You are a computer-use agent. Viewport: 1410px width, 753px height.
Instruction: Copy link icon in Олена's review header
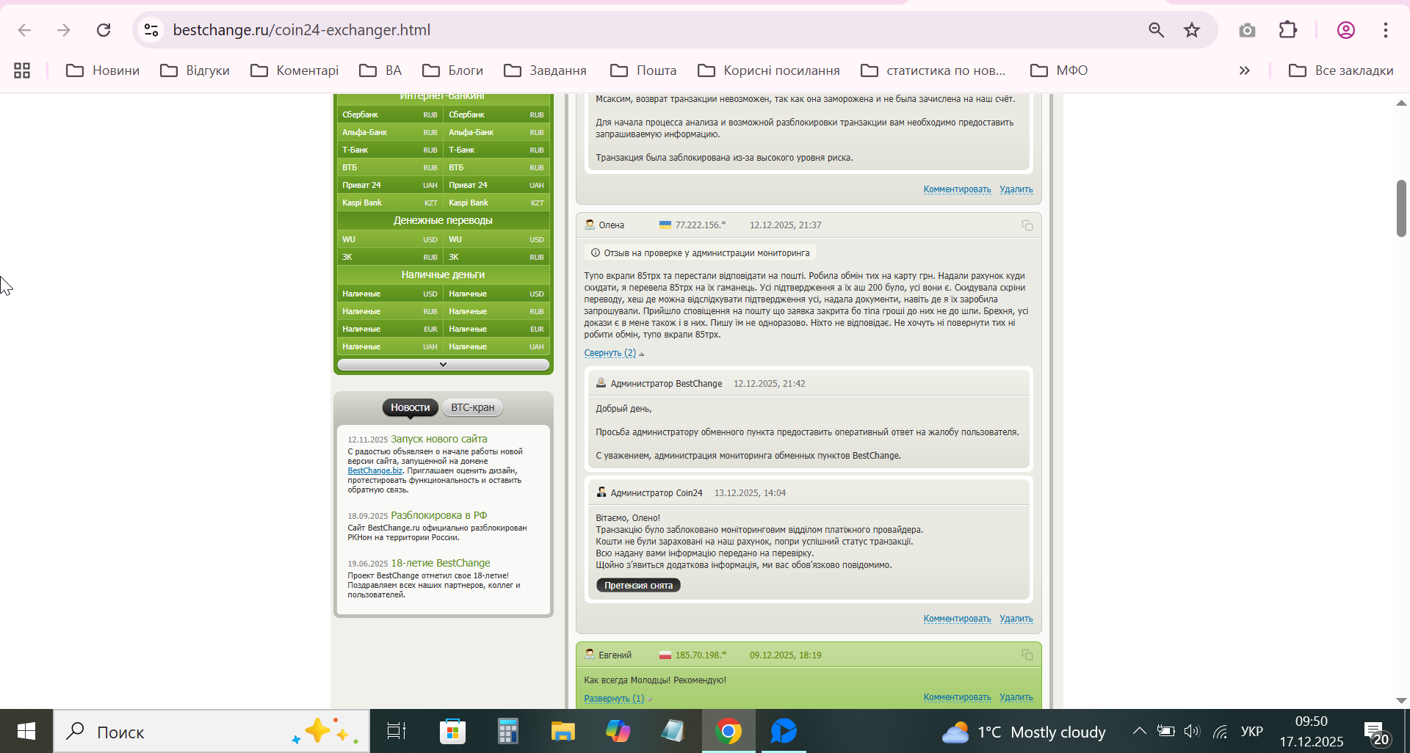tap(1027, 225)
